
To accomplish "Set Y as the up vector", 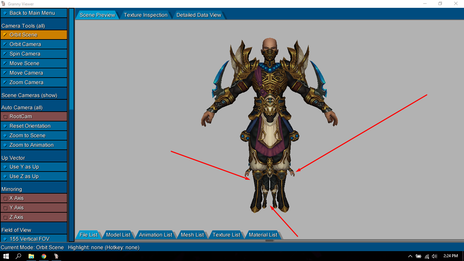I will (x=34, y=167).
